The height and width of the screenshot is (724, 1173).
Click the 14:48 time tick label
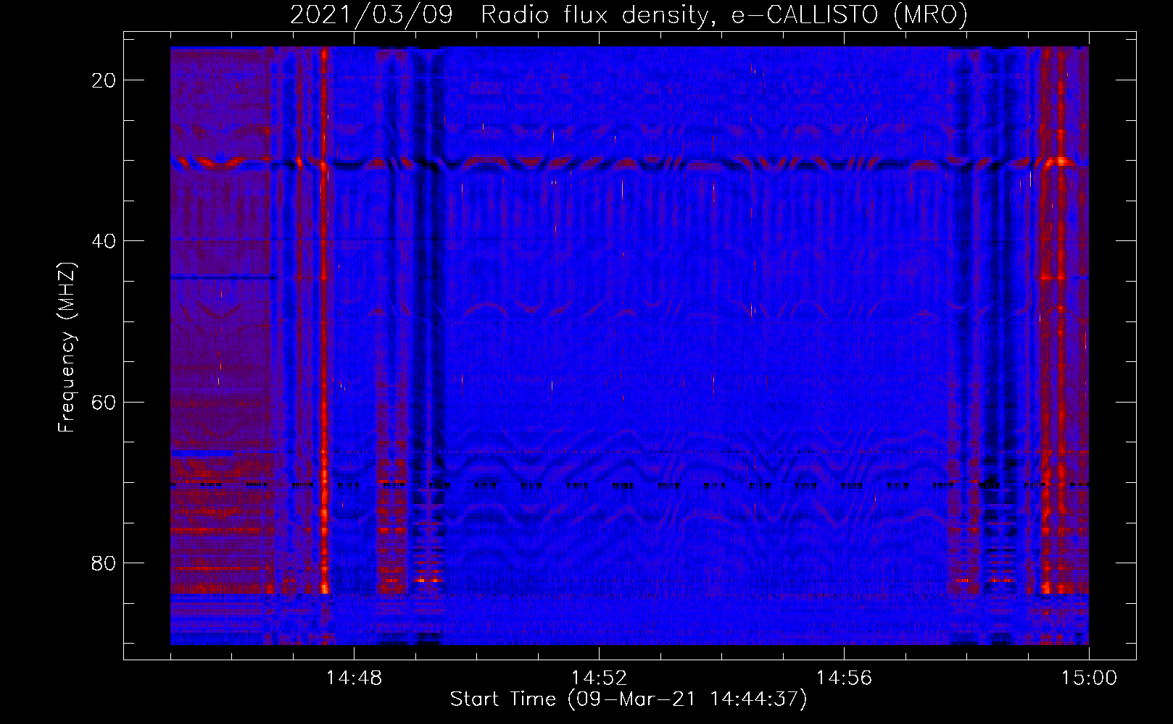click(x=354, y=678)
